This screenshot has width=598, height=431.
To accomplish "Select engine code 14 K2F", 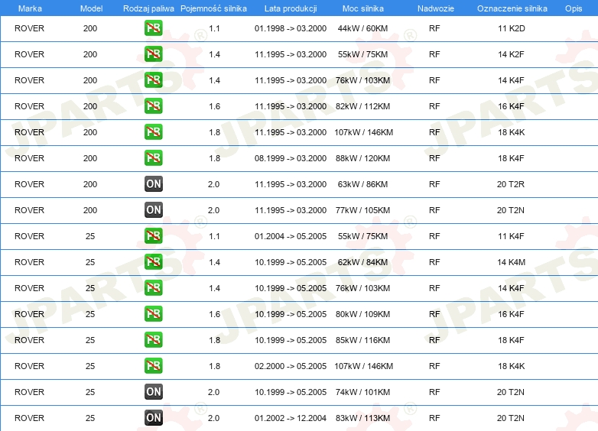I will [x=511, y=54].
